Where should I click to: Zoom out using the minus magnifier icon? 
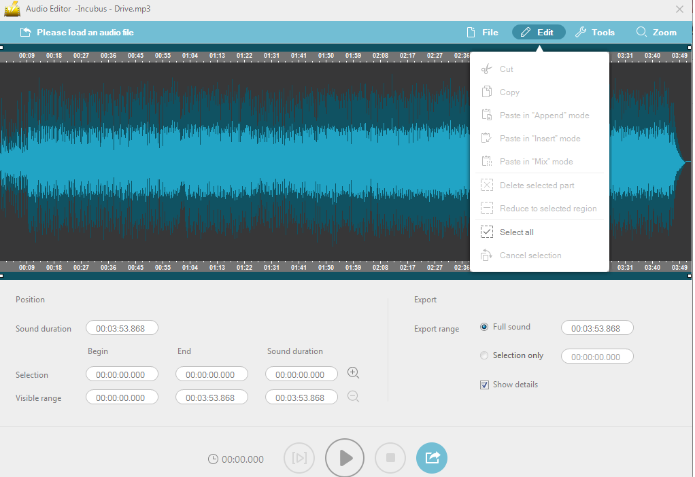[353, 396]
